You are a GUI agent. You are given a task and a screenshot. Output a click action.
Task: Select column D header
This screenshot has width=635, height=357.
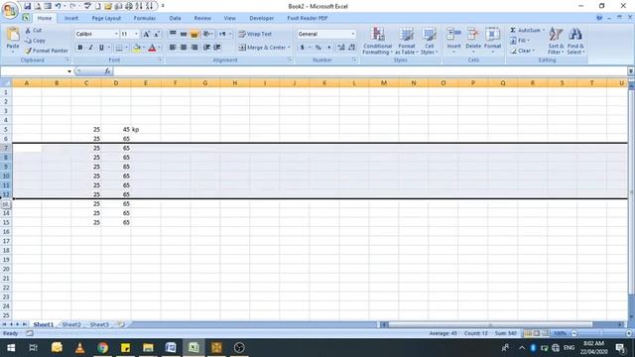(x=116, y=83)
